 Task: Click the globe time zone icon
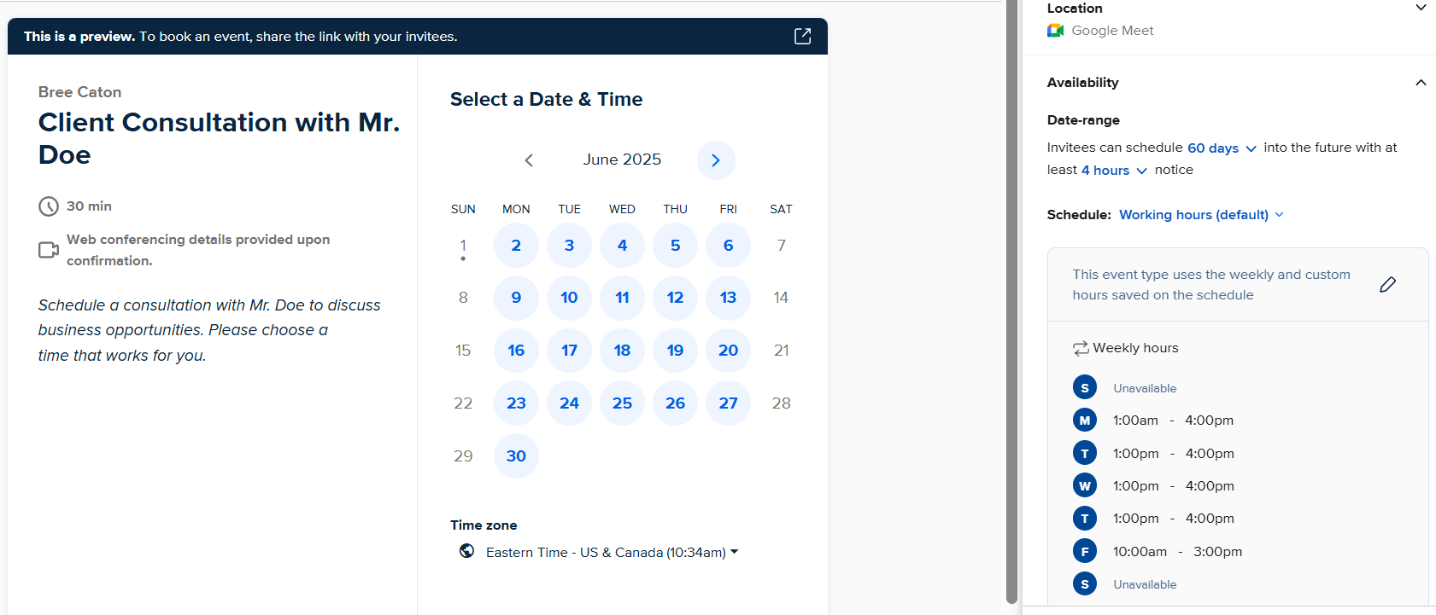tap(466, 551)
